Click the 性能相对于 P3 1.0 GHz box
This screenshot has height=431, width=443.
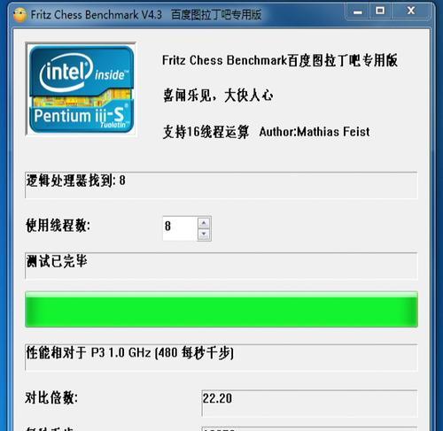point(221,358)
